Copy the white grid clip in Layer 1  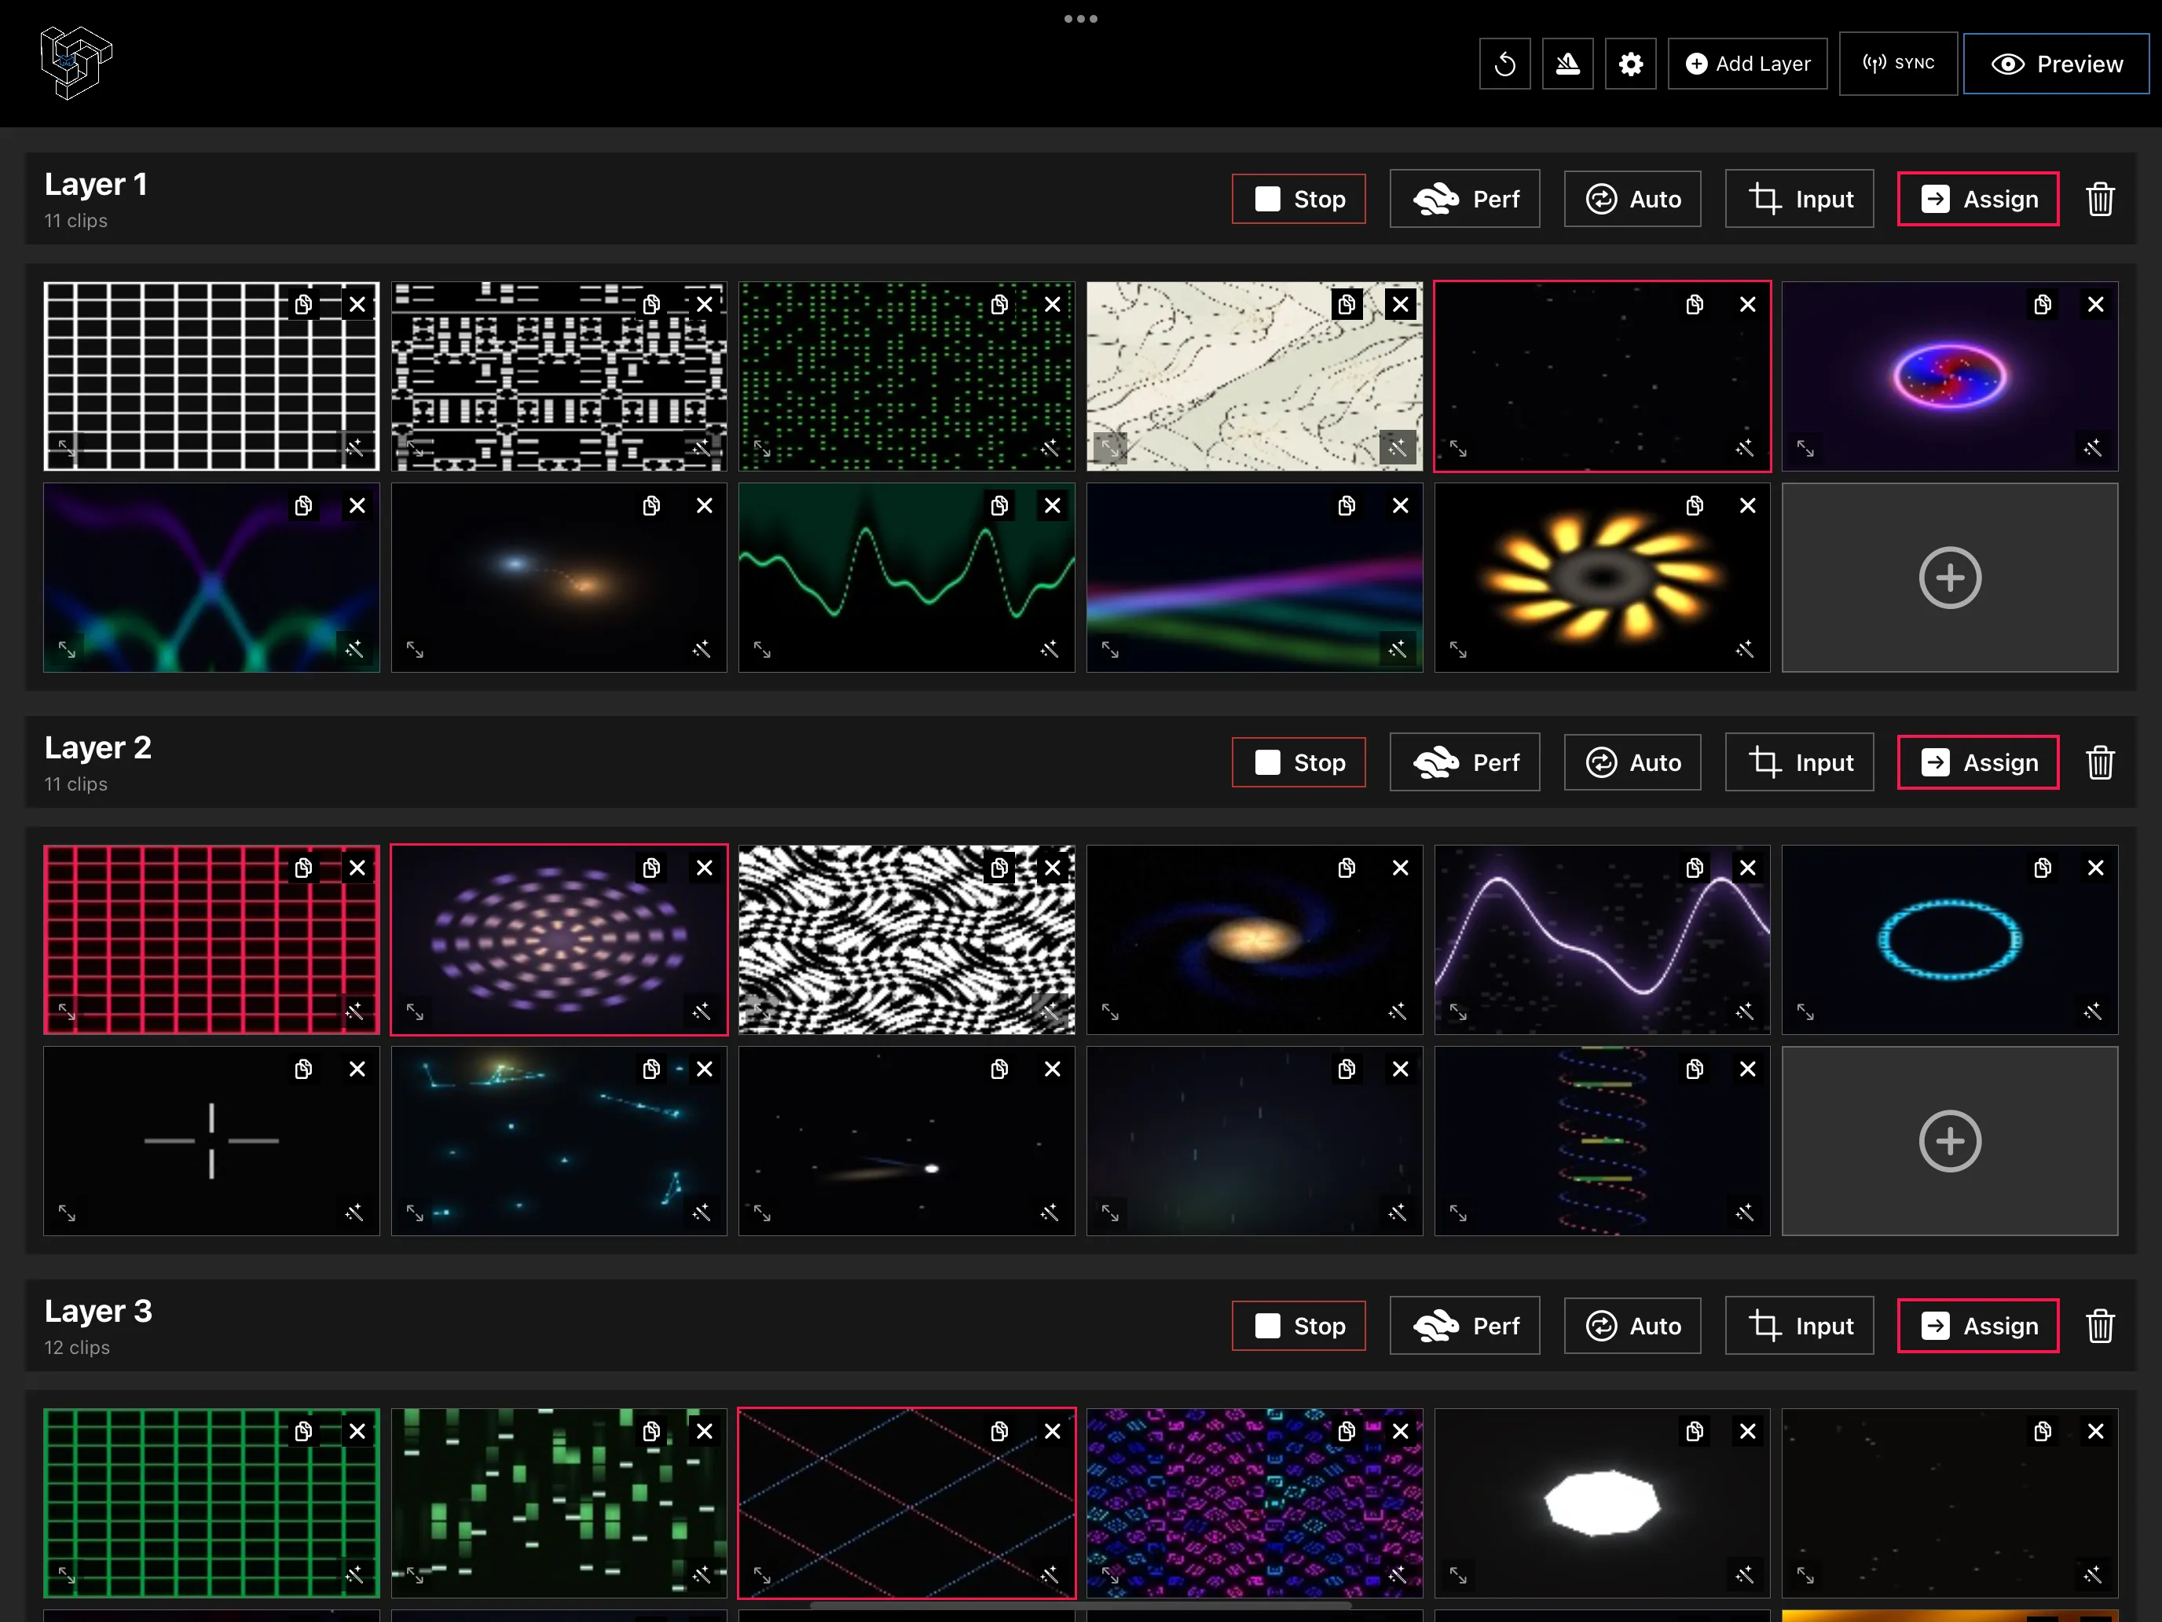tap(304, 305)
